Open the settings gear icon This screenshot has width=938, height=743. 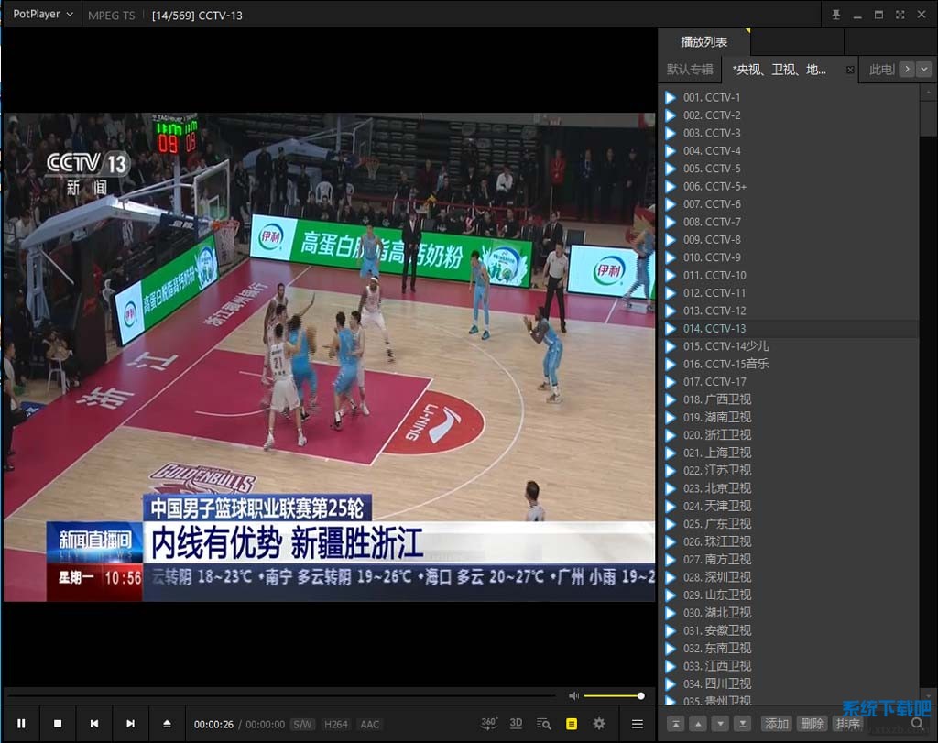[x=599, y=724]
